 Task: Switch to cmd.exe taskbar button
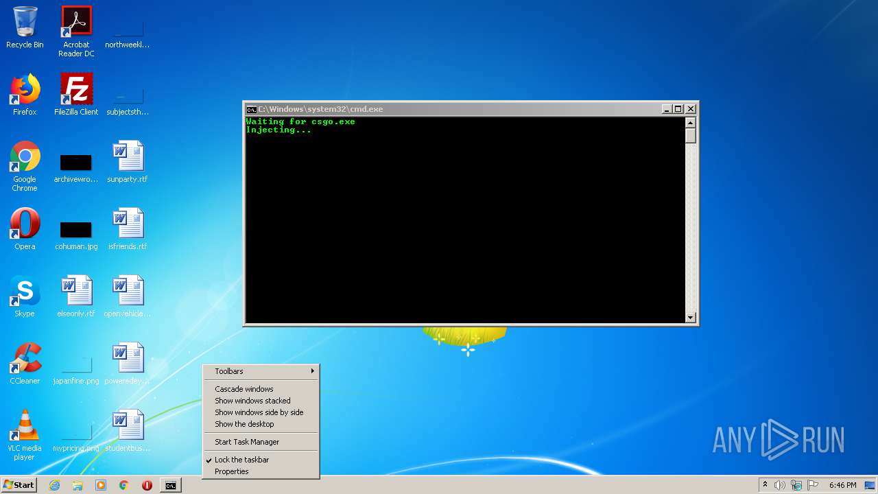pos(170,485)
